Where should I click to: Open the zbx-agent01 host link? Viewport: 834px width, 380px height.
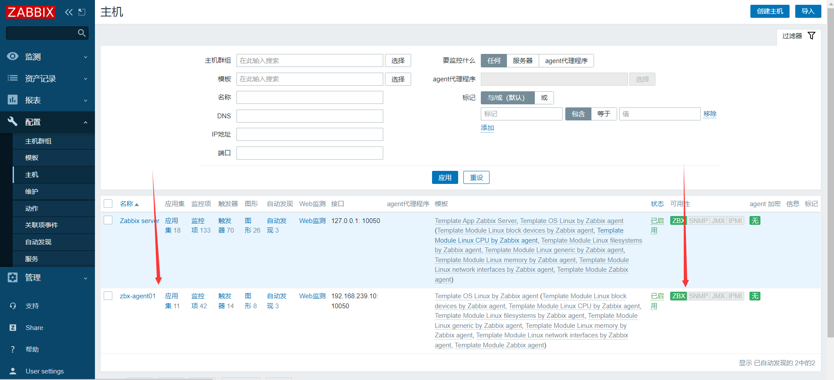click(138, 296)
